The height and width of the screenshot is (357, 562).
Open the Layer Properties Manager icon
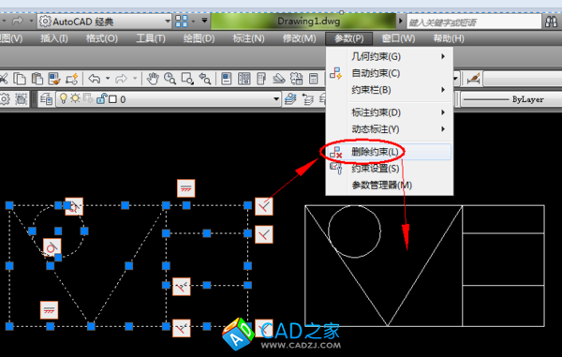coord(46,99)
